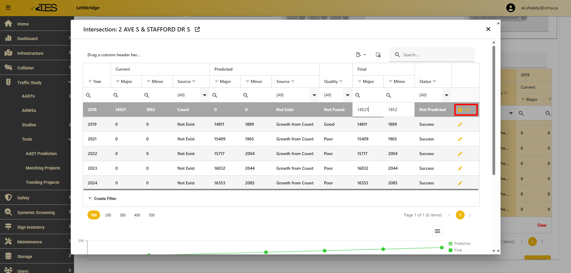Viewport: 571px width, 273px height.
Task: Expand the Quality filter dropdown
Action: (x=347, y=95)
